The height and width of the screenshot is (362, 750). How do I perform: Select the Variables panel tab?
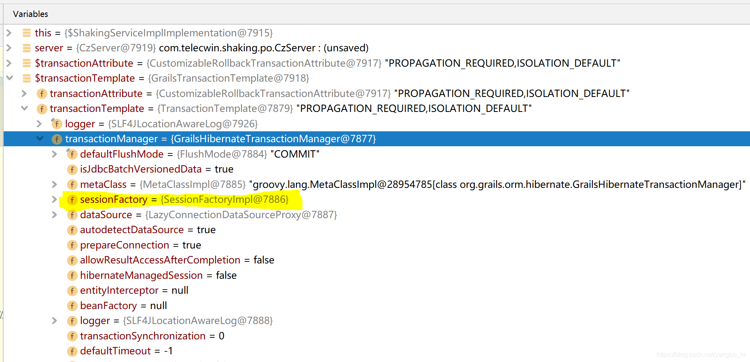(30, 14)
